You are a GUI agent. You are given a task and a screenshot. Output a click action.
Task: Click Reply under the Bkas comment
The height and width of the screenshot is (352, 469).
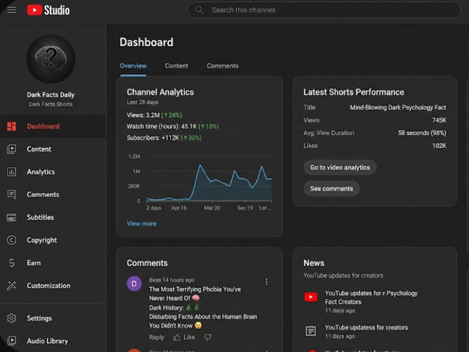click(156, 338)
